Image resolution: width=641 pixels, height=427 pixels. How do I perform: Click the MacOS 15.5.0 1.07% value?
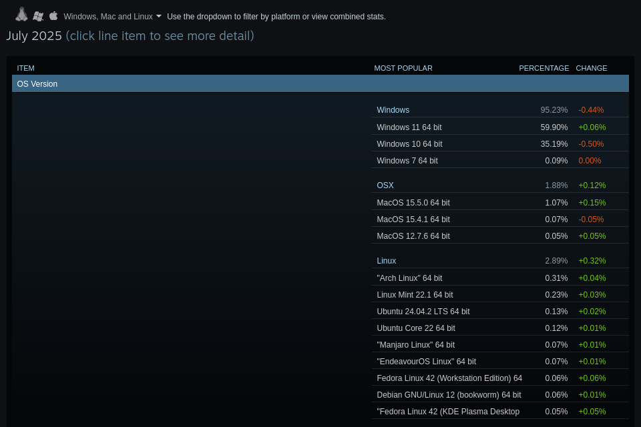pos(556,203)
